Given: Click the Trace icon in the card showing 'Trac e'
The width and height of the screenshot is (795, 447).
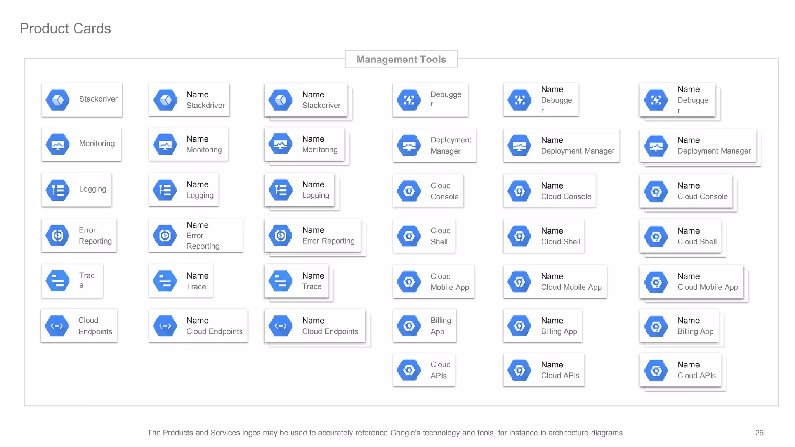Looking at the screenshot, I should (58, 281).
